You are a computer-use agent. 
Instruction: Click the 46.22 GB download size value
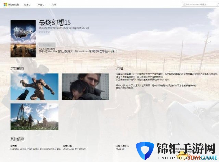point(120,149)
